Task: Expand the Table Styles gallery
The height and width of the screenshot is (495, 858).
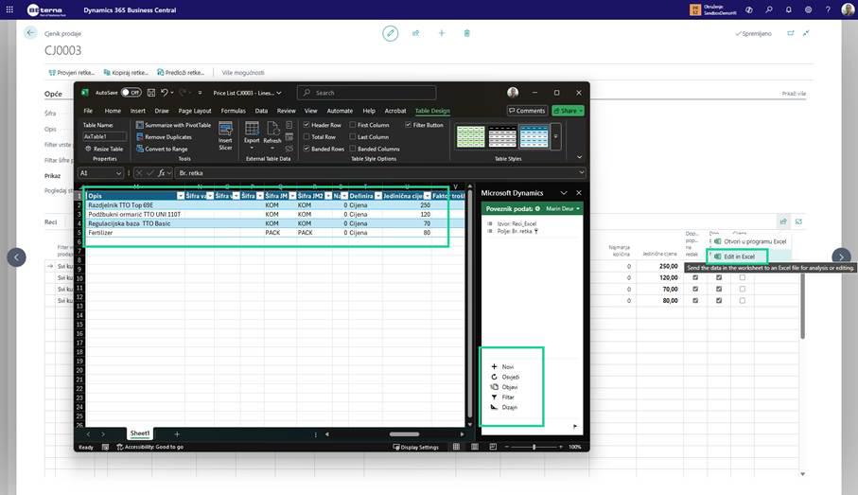Action: click(556, 136)
